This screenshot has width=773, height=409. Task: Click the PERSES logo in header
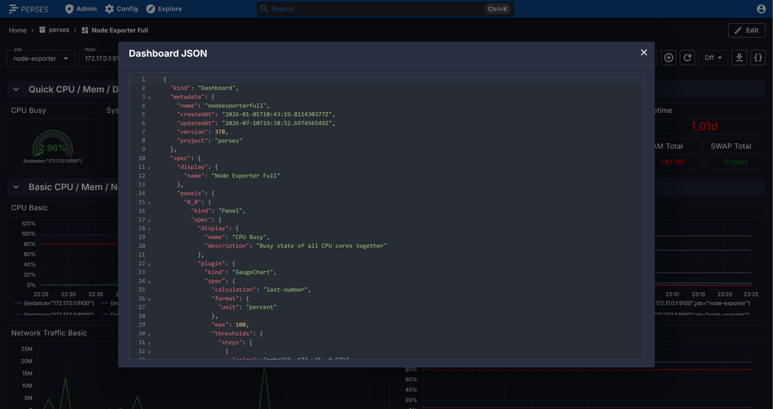click(x=28, y=9)
